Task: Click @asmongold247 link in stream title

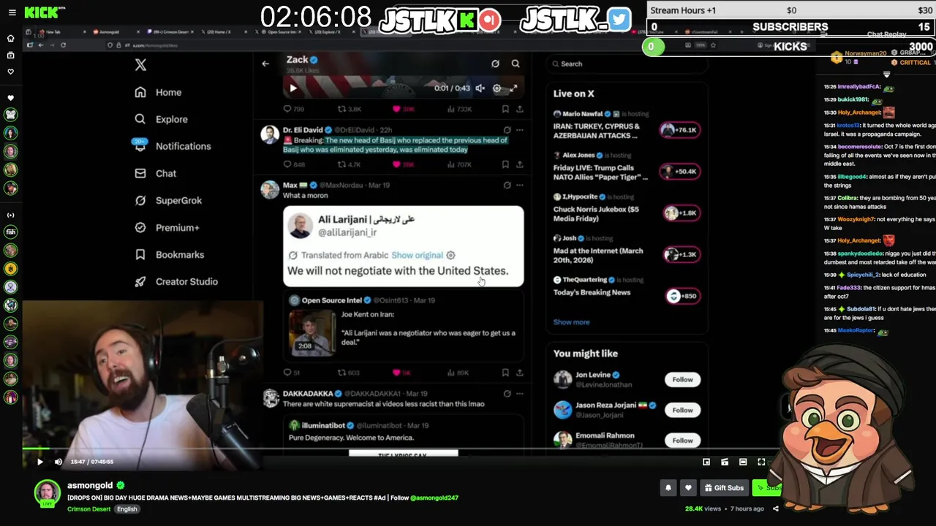Action: (434, 498)
